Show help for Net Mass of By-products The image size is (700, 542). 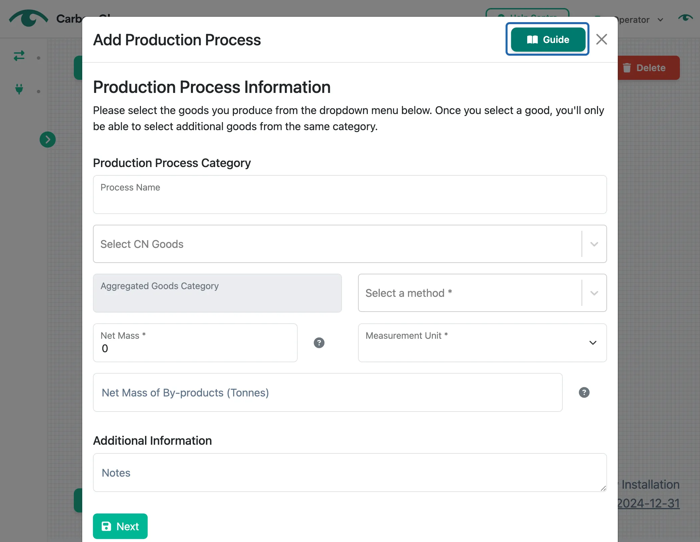coord(584,392)
